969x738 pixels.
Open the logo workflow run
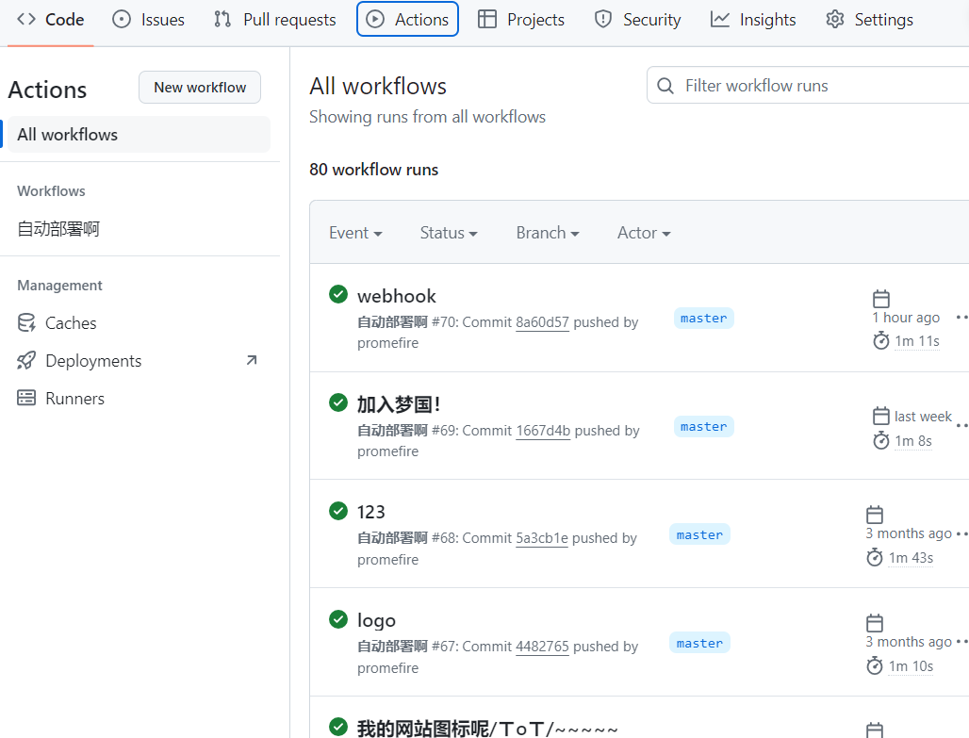376,620
